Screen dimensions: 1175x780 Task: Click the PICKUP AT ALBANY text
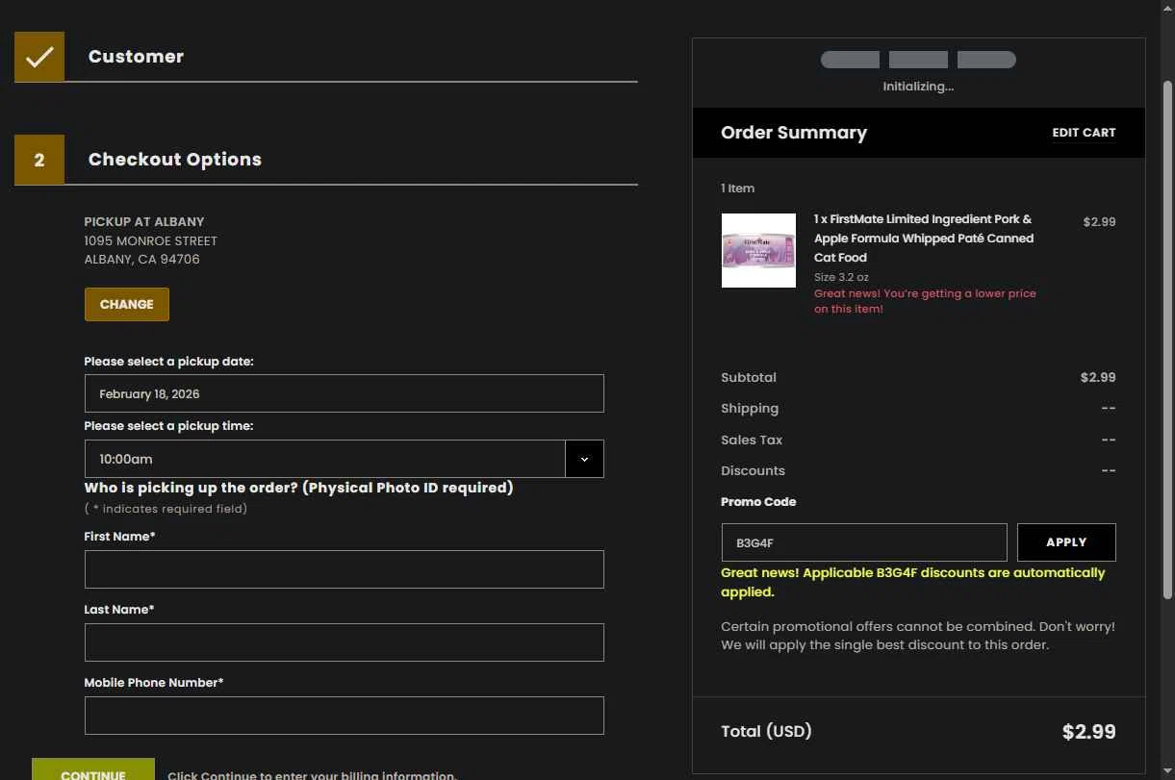coord(144,221)
